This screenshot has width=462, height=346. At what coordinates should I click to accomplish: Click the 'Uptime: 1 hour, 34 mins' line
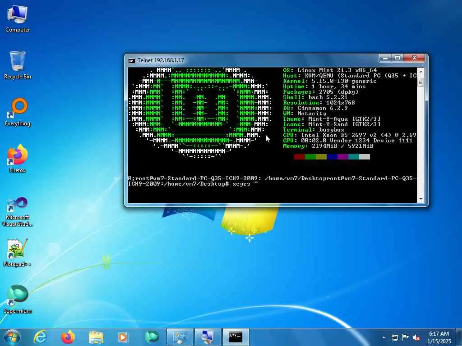coord(324,86)
